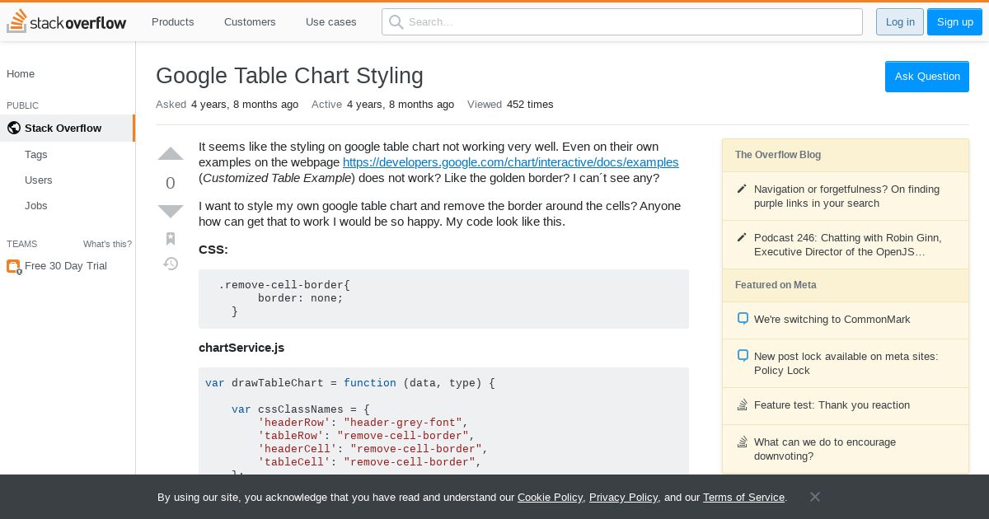Open Tags in the sidebar
Screen dimensions: 989x519
click(36, 154)
